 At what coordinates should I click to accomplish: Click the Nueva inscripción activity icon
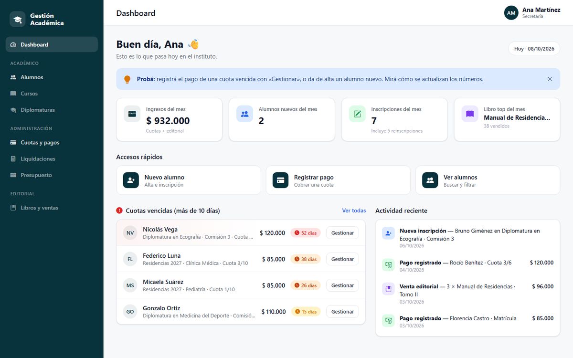pyautogui.click(x=388, y=233)
